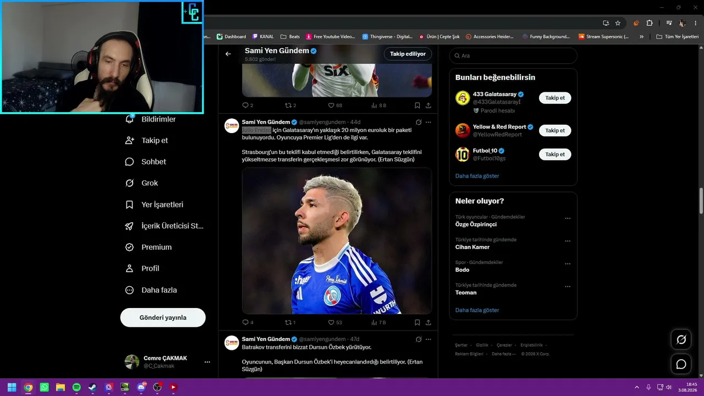Open Discord from the taskbar
The image size is (704, 396).
tap(141, 387)
